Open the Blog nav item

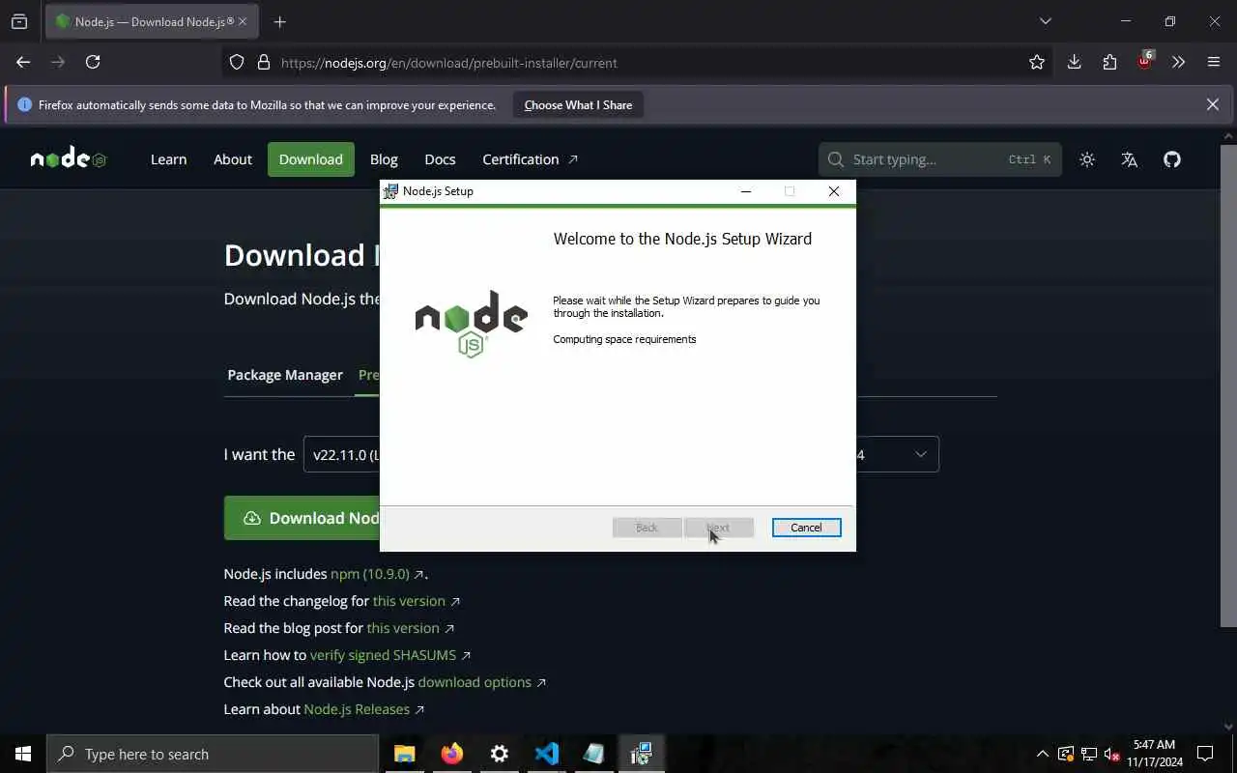point(384,159)
